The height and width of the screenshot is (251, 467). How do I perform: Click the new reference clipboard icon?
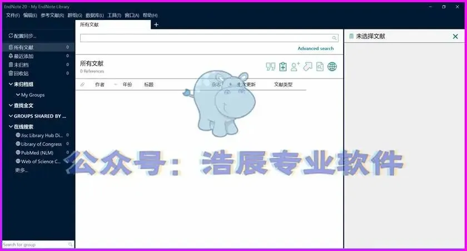pos(283,66)
